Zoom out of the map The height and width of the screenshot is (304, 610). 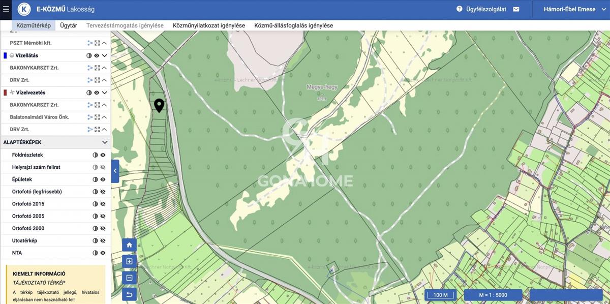(x=129, y=278)
